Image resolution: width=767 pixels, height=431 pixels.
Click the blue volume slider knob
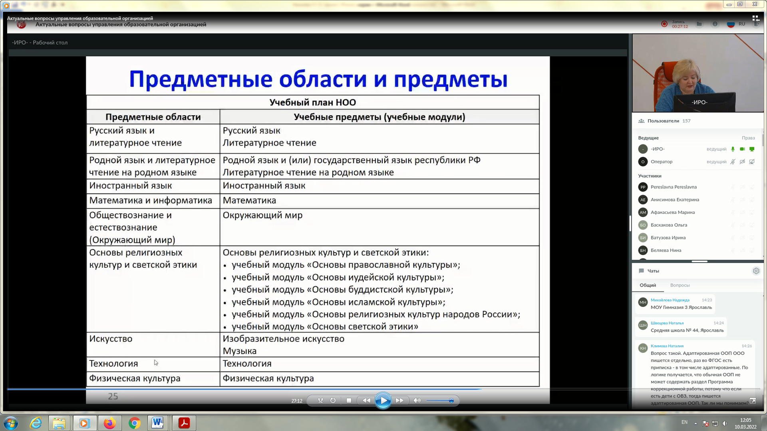click(x=451, y=401)
